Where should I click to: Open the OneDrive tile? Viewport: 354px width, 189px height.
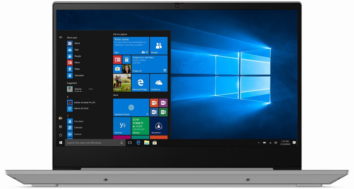158,83
